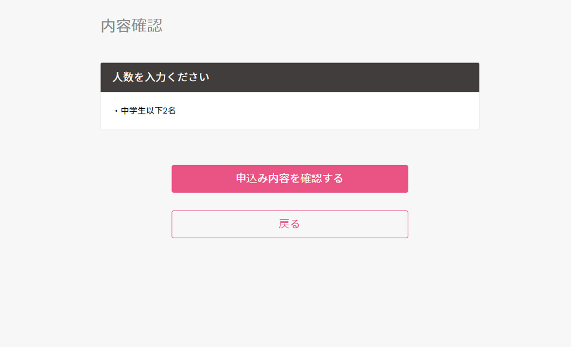Click the 申込み内容を確認する button
The image size is (571, 347).
(290, 179)
